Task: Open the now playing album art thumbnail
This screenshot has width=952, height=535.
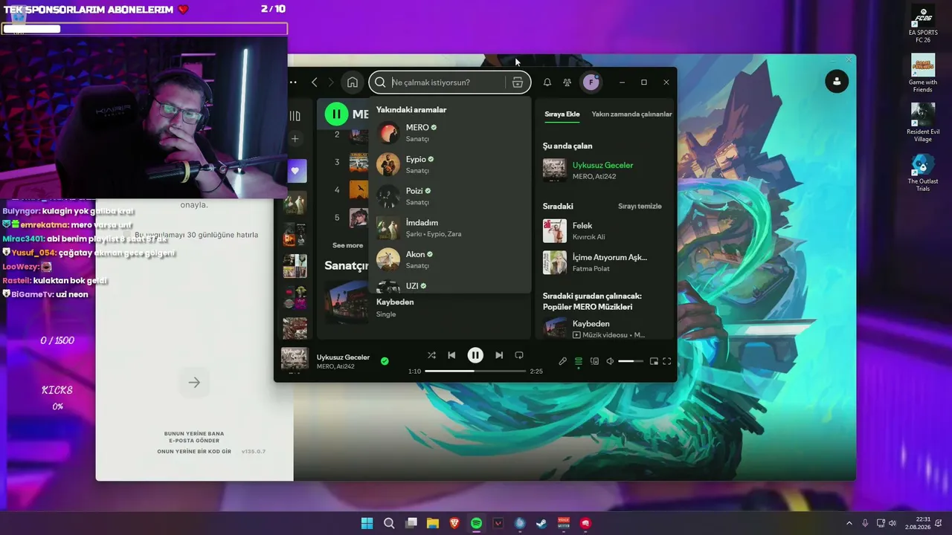Action: [x=295, y=360]
